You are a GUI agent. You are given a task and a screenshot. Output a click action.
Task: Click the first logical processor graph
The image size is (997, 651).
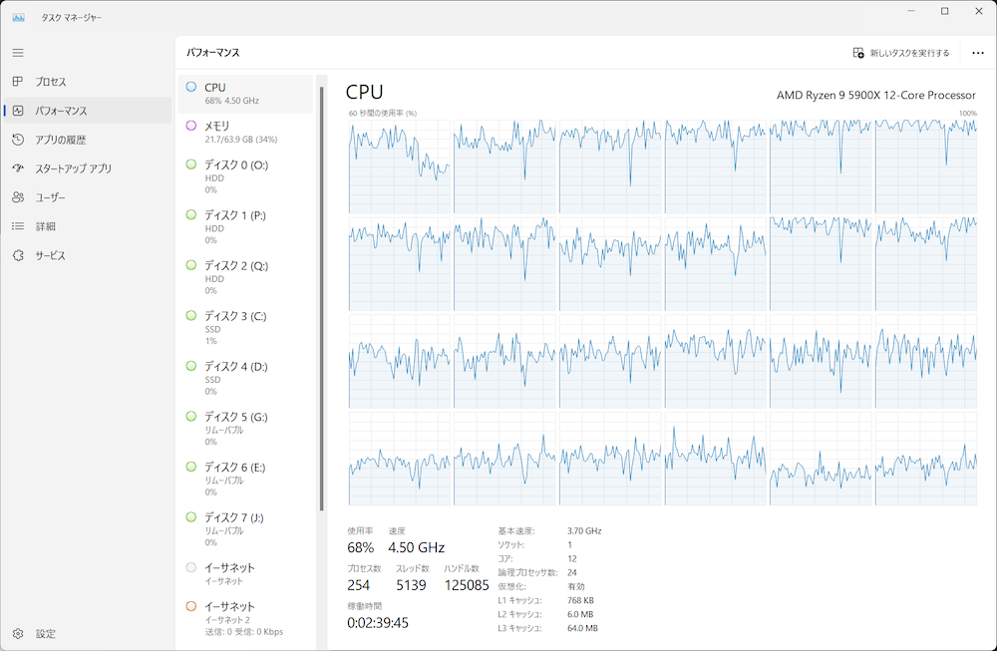(x=399, y=166)
